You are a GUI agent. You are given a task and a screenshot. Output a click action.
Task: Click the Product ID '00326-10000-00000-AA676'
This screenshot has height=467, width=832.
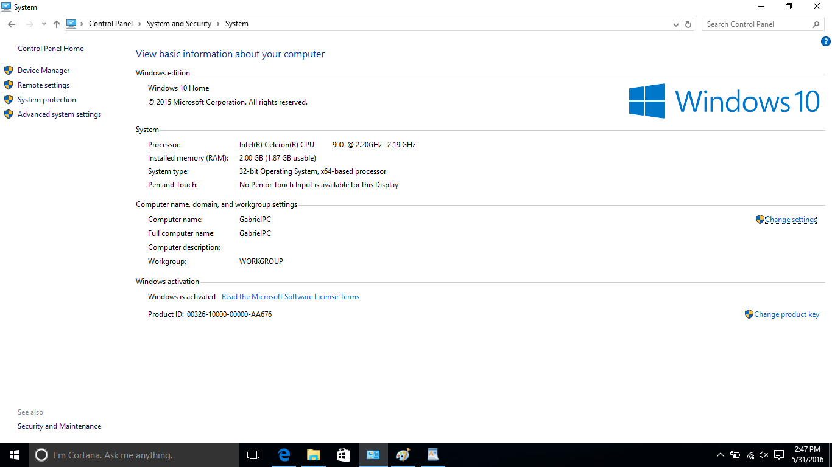tap(230, 314)
